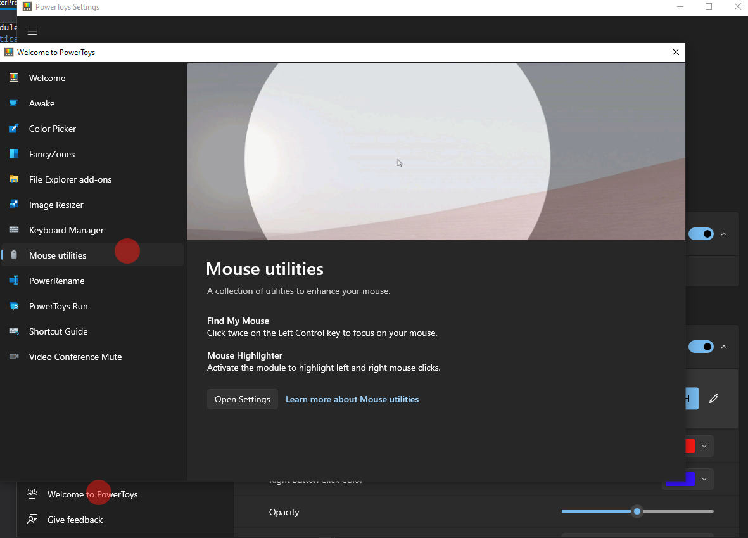
Task: Click the Find My Mouse subtitle
Action: pyautogui.click(x=238, y=321)
